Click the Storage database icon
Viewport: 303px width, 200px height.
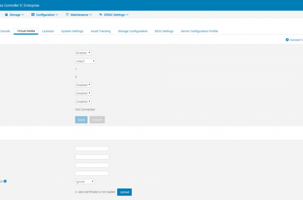(6, 15)
